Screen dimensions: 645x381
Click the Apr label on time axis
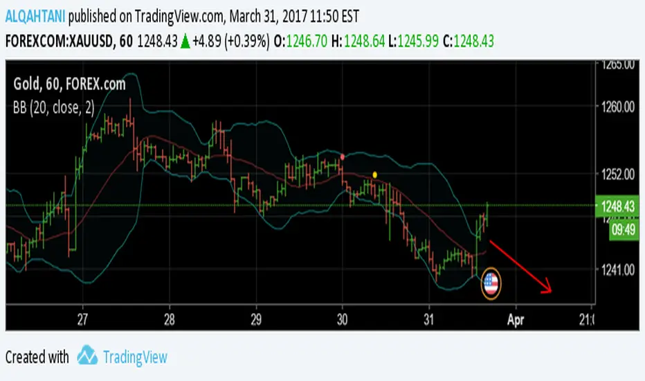(x=516, y=319)
